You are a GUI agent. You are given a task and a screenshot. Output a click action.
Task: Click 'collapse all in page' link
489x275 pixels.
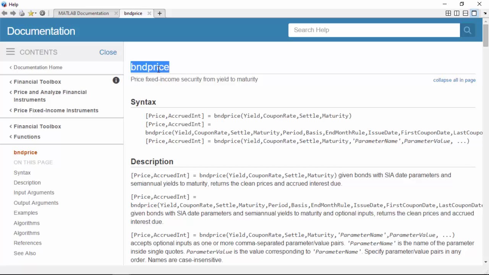pyautogui.click(x=454, y=80)
